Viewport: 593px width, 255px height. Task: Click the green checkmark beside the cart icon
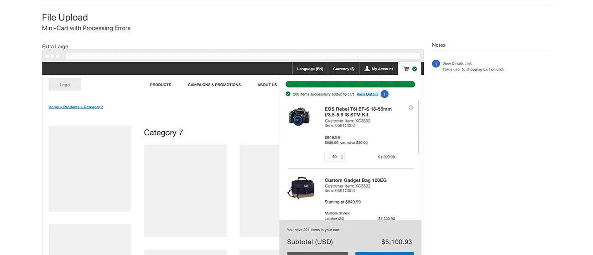pyautogui.click(x=415, y=69)
